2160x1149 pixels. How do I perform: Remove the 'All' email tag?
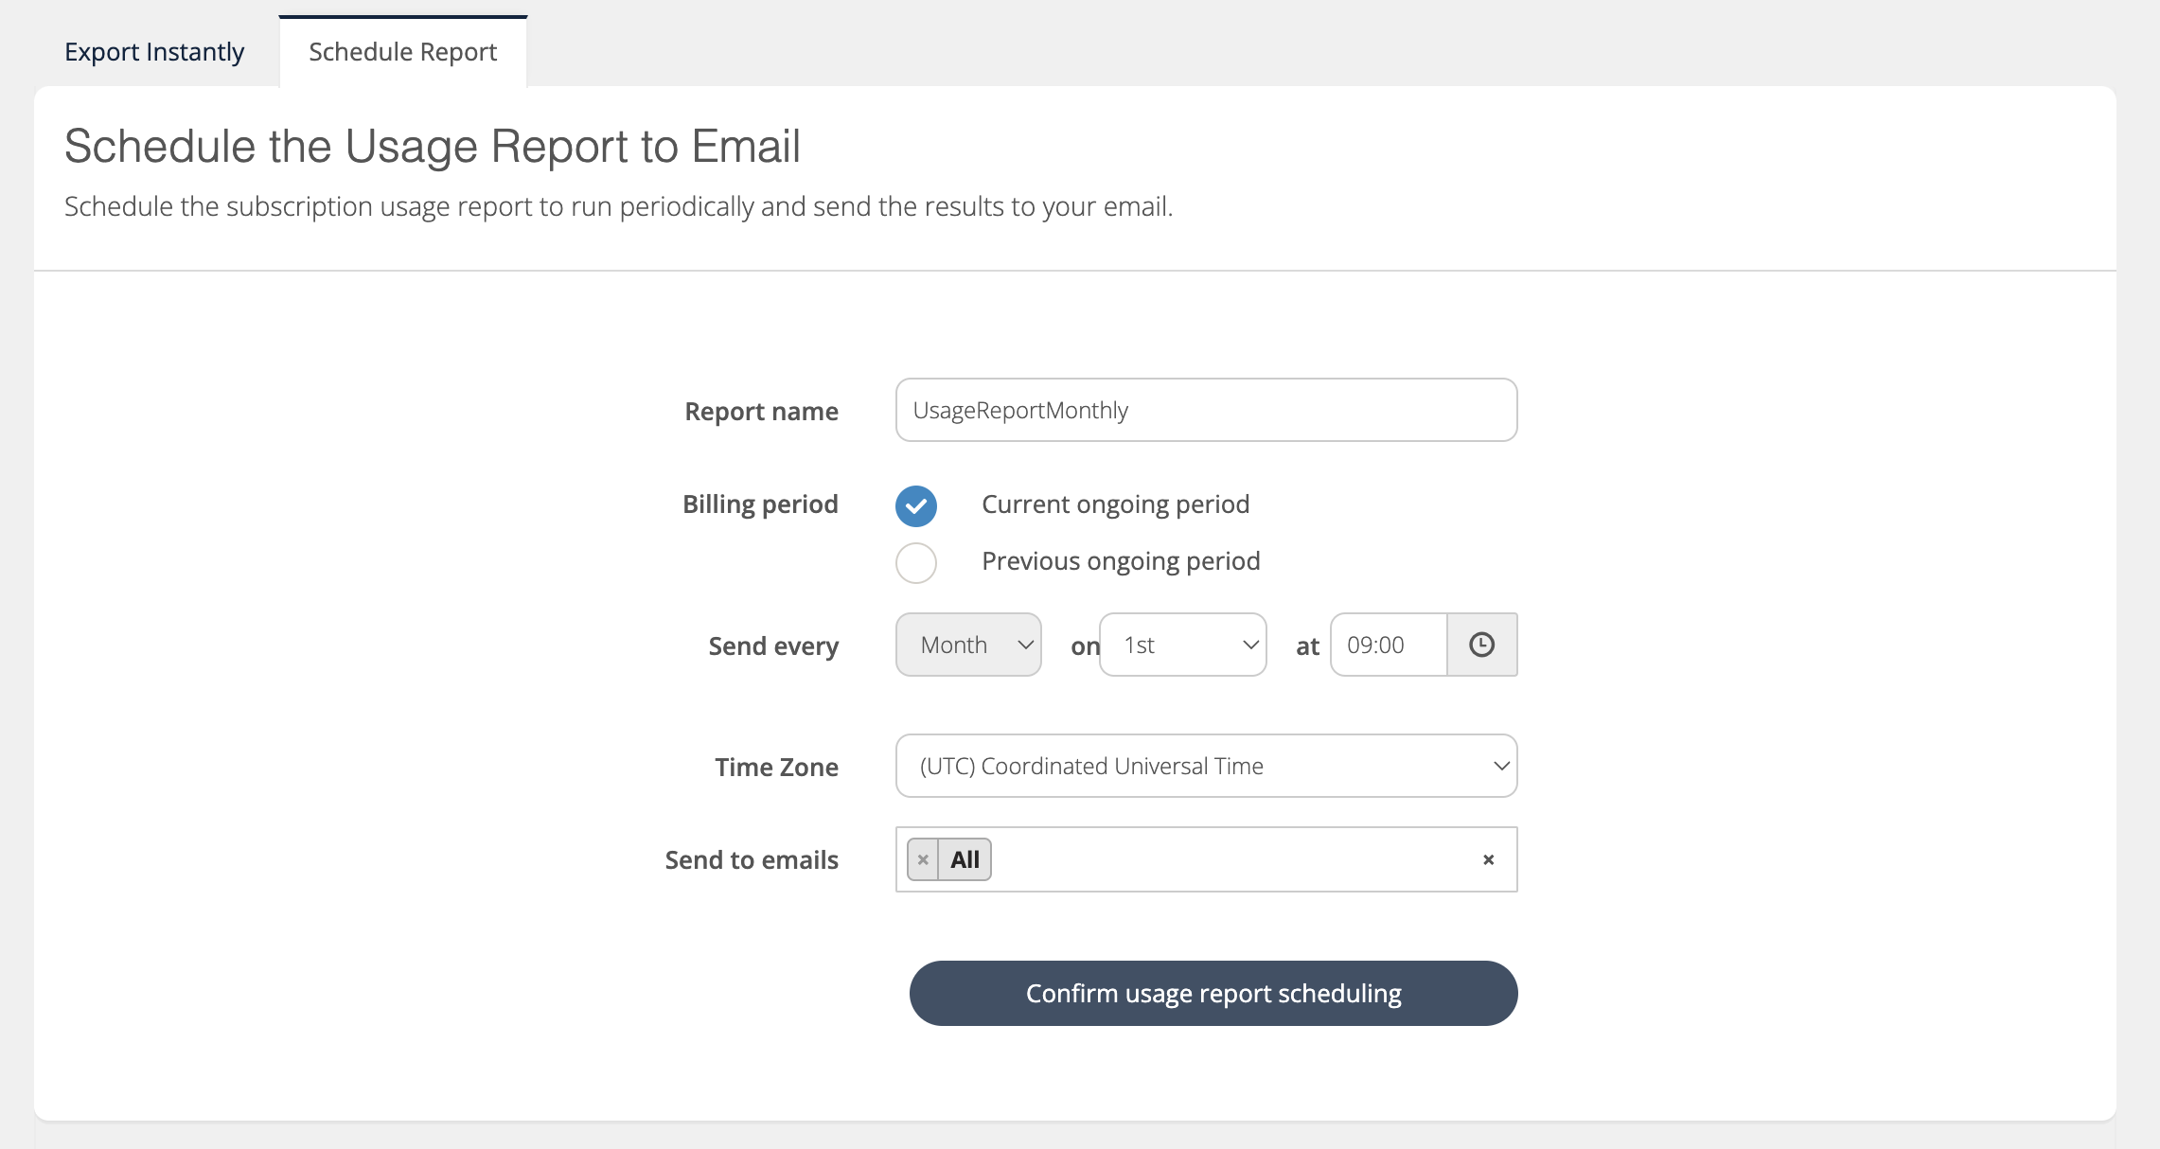[923, 859]
